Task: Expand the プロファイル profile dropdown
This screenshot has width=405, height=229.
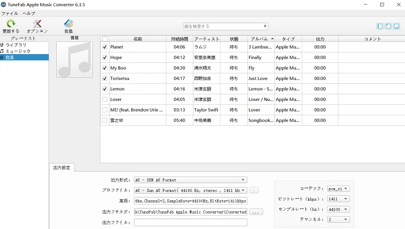Action: pyautogui.click(x=243, y=190)
